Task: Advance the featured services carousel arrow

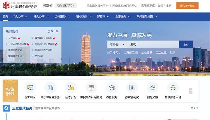Action: pyautogui.click(x=190, y=91)
